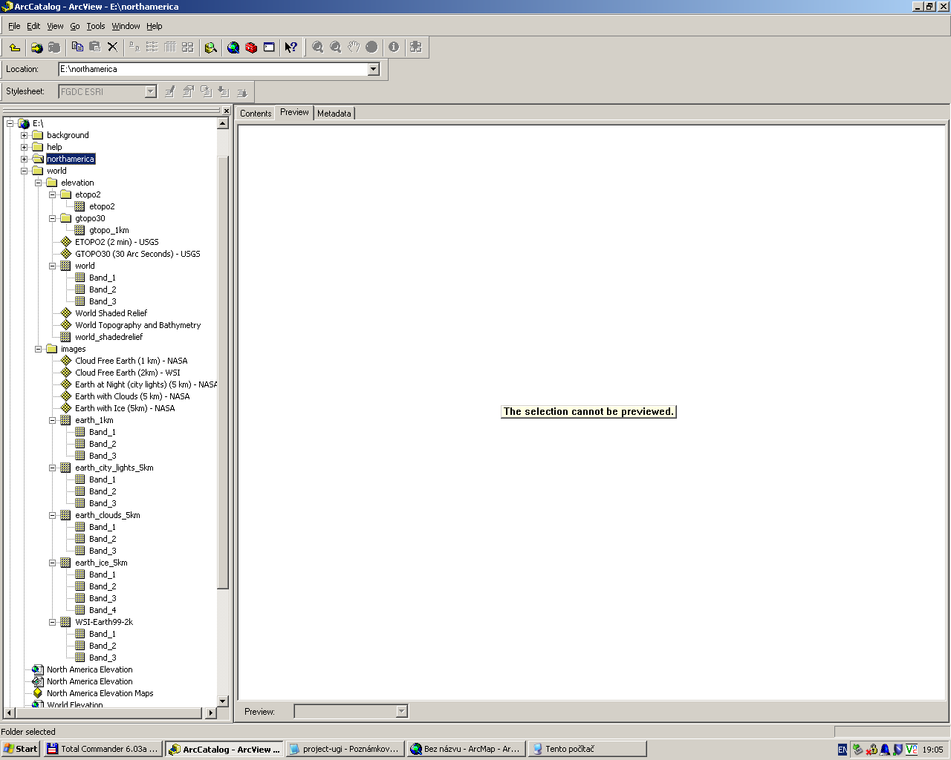
Task: Click Disconnect from Folder icon
Action: (x=54, y=47)
